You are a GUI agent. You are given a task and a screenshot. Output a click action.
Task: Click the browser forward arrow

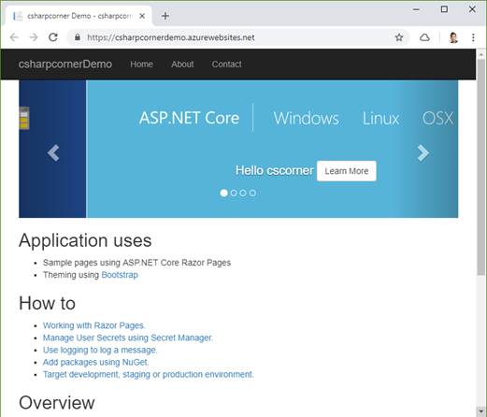pyautogui.click(x=34, y=37)
